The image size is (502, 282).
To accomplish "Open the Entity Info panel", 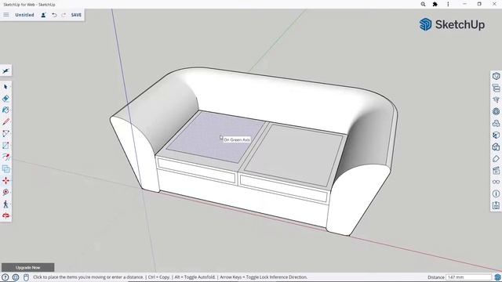I will coord(496,76).
